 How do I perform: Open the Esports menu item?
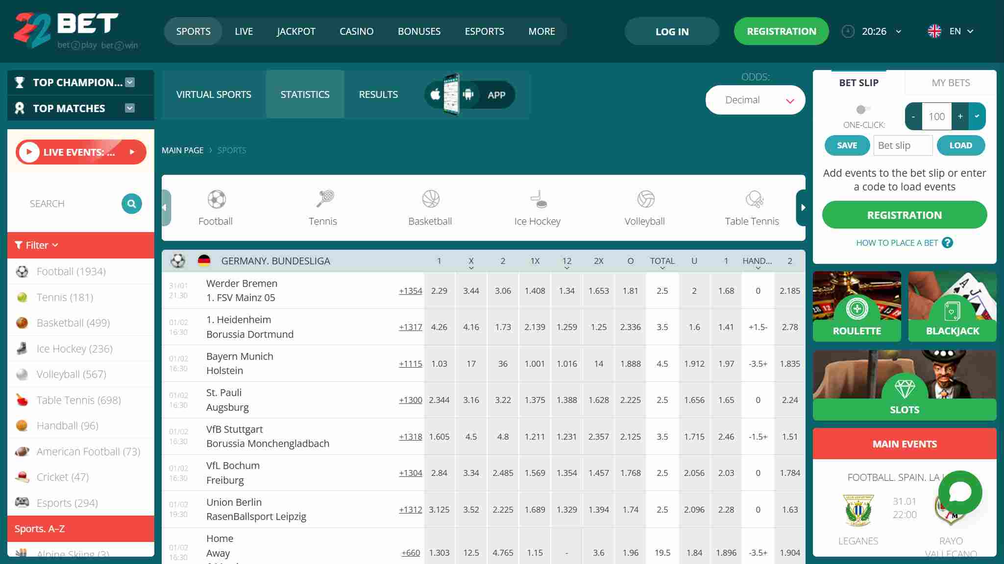(x=484, y=31)
